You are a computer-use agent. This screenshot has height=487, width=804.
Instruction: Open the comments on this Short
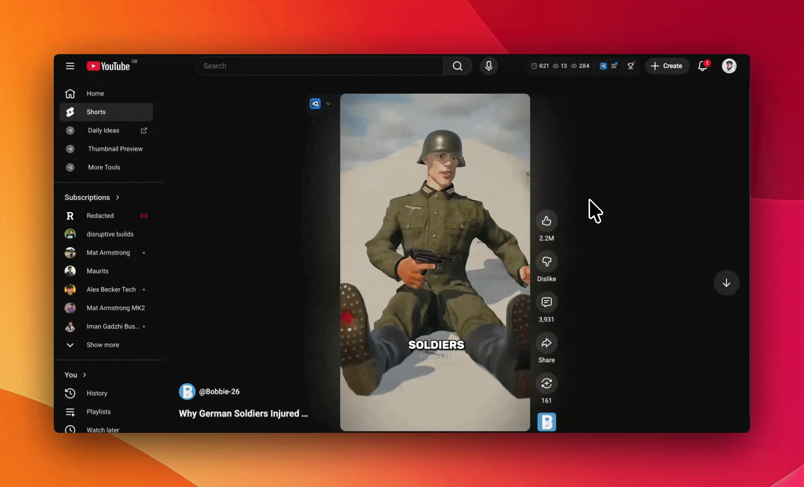[x=546, y=302]
